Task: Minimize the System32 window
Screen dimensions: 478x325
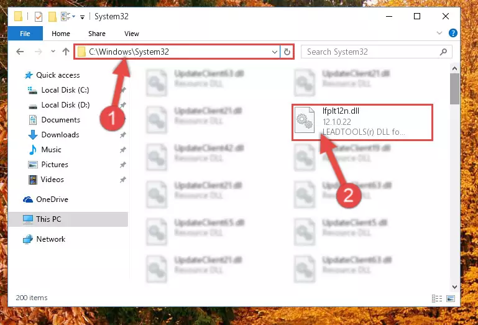Action: click(389, 16)
